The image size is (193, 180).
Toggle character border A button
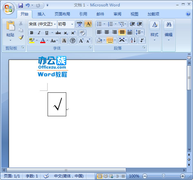(88, 24)
